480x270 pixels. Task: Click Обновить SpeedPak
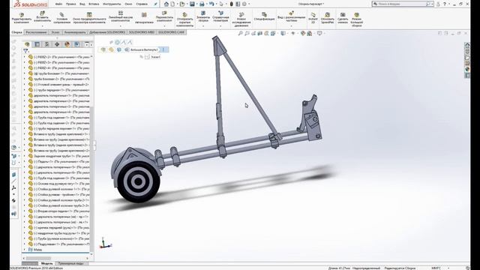[x=327, y=18]
